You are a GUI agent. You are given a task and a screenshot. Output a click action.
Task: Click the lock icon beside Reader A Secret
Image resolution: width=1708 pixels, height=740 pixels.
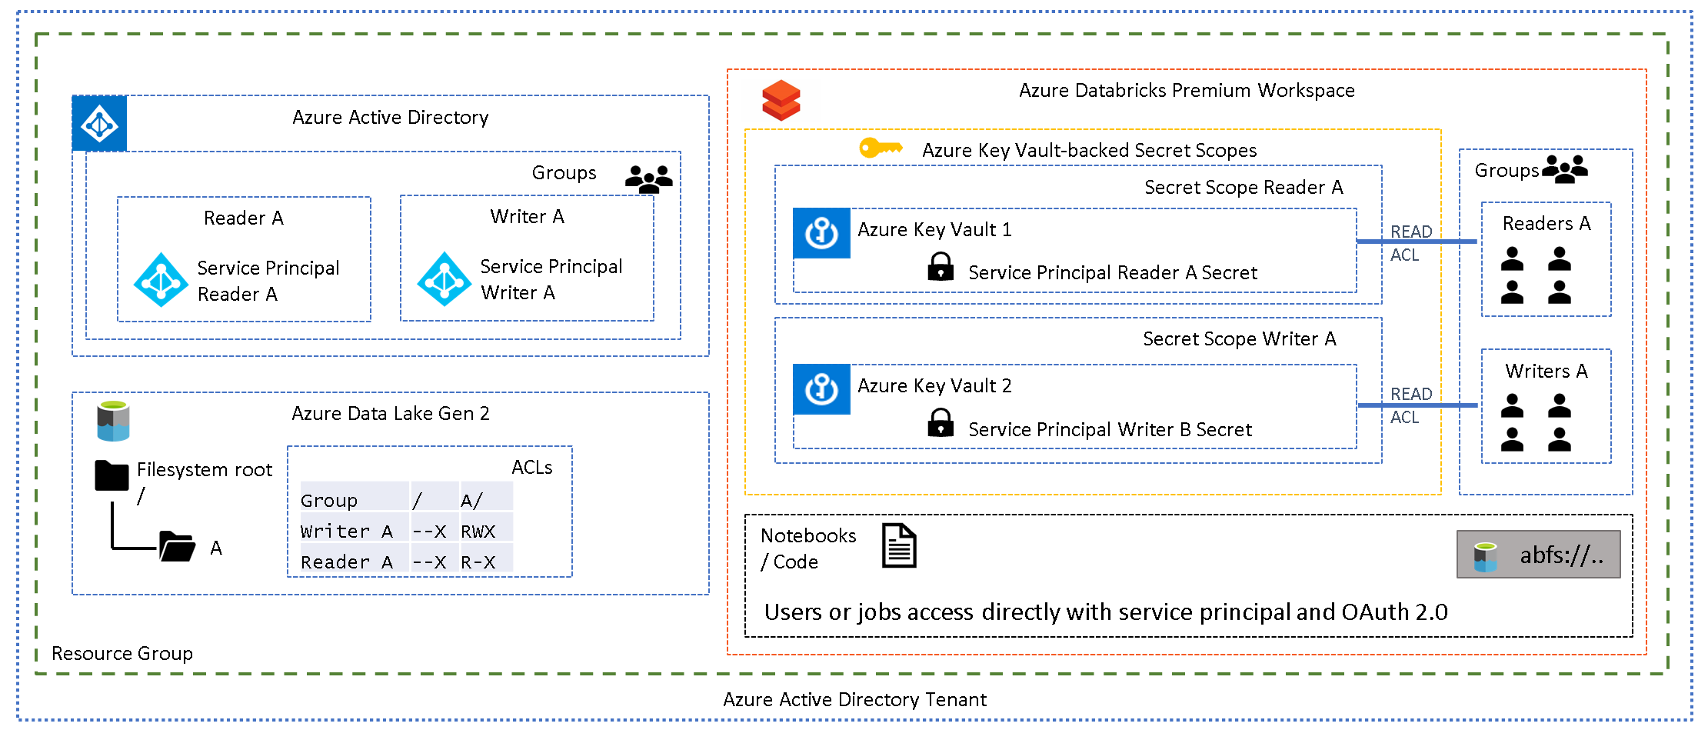(x=941, y=266)
